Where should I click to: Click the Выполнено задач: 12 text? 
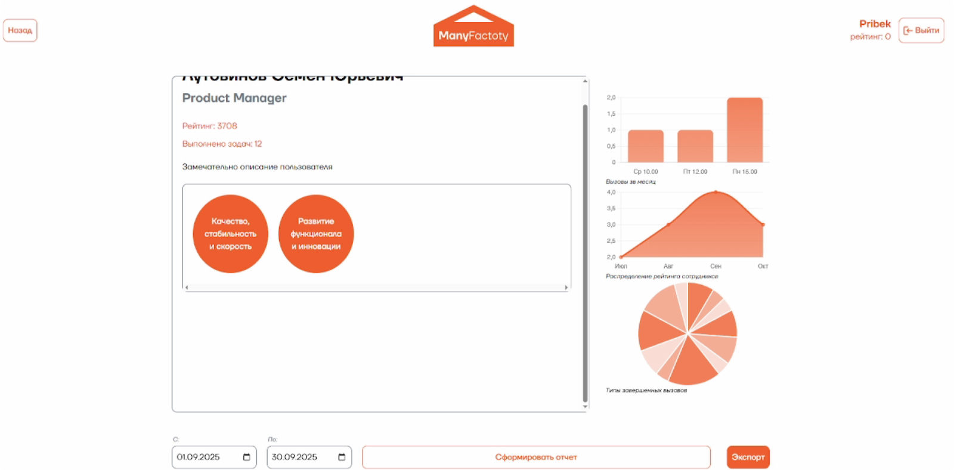[222, 144]
